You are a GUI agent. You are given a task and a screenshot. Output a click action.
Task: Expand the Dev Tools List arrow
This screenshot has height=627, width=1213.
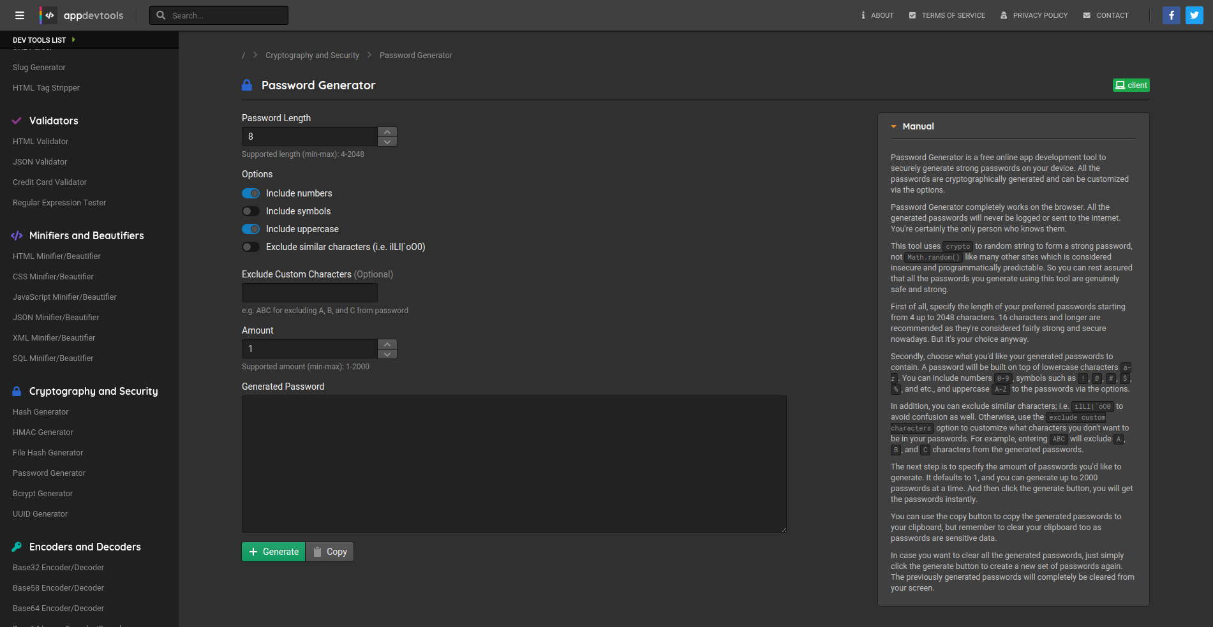[x=73, y=40]
